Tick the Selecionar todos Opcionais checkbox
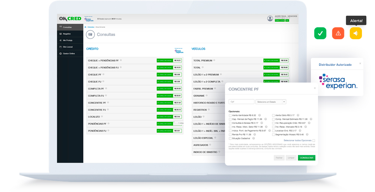 pyautogui.click(x=313, y=140)
